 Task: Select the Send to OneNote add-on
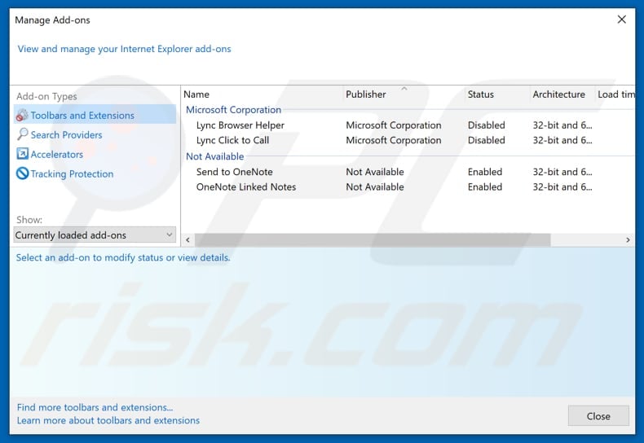pos(234,172)
